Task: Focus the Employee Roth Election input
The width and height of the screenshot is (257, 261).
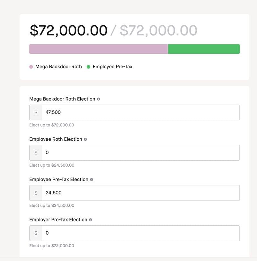Action: pos(141,153)
